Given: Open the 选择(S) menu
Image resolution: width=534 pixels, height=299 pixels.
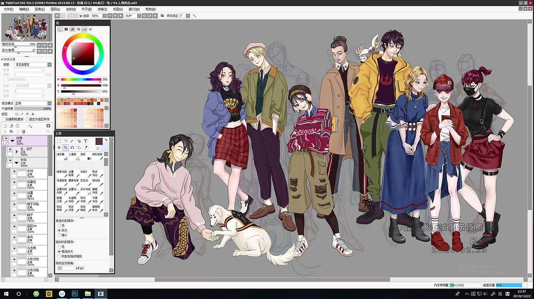Looking at the screenshot, I should click(x=71, y=9).
